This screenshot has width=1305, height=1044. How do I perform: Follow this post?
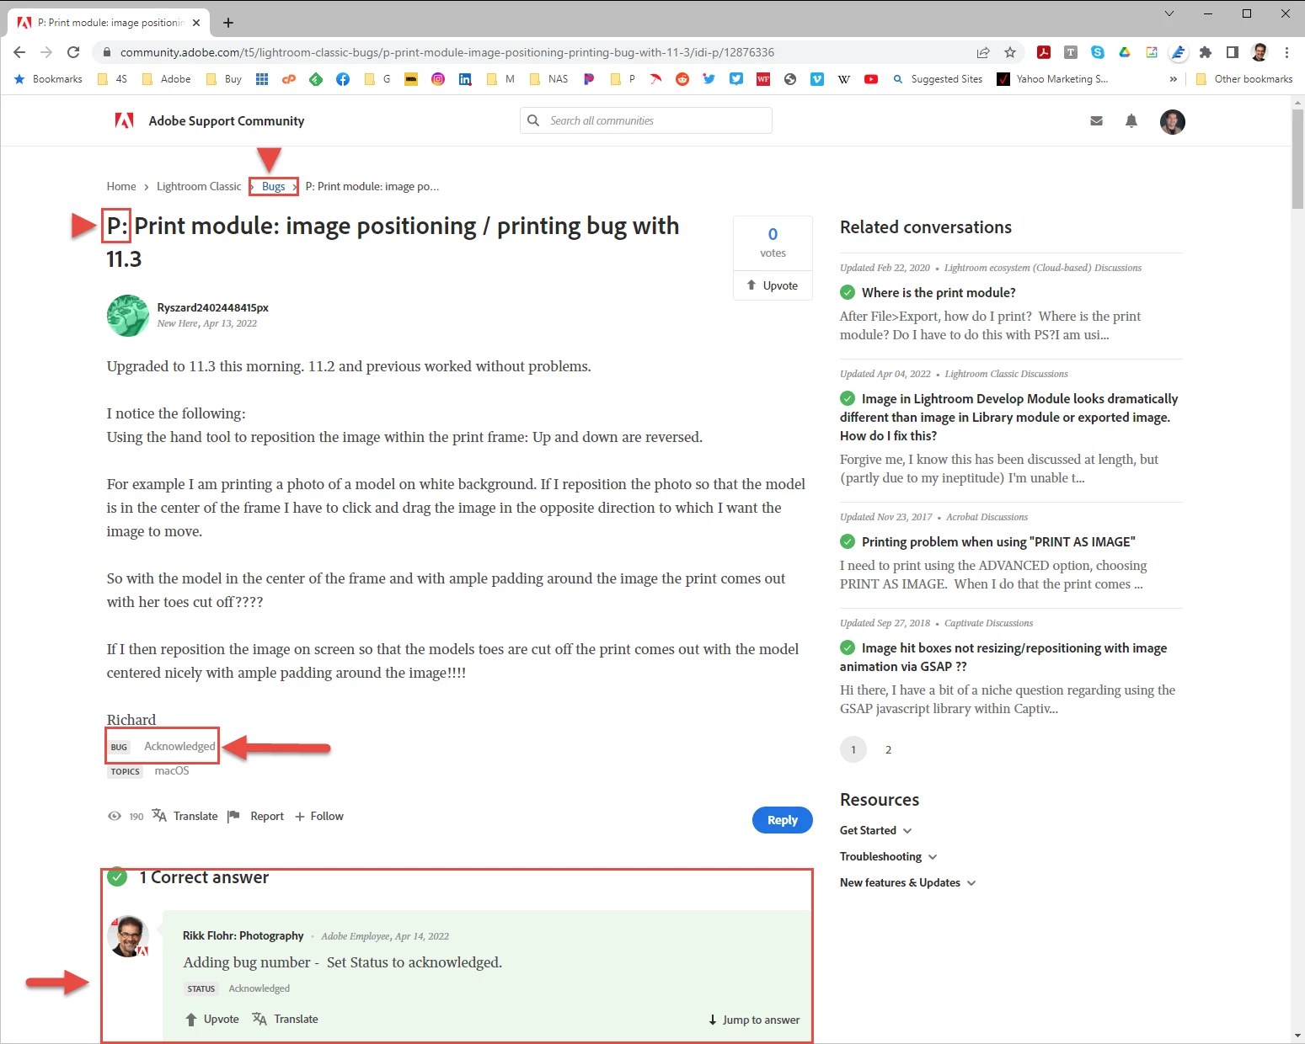pyautogui.click(x=319, y=816)
